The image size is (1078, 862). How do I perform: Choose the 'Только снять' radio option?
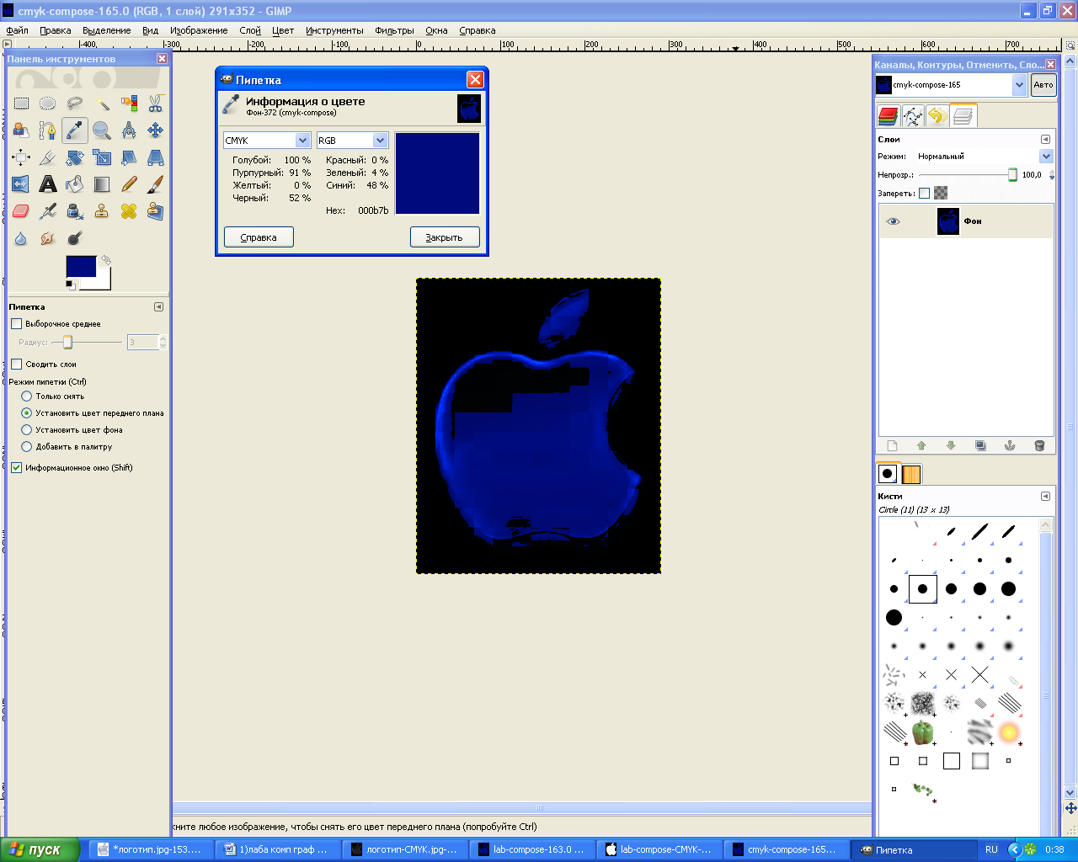pos(26,396)
